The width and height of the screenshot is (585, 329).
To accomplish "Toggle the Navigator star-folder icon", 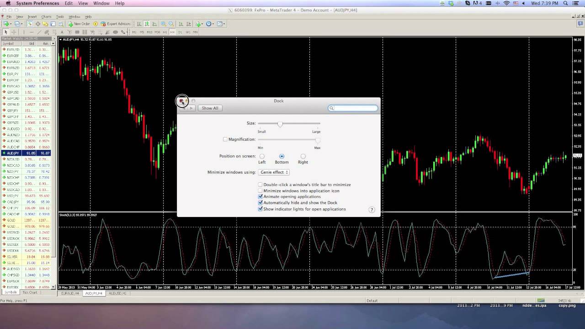I will 45,24.
